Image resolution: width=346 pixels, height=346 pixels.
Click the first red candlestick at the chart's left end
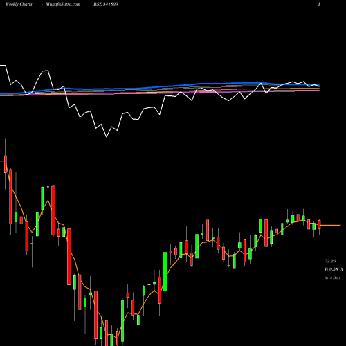pyautogui.click(x=6, y=164)
